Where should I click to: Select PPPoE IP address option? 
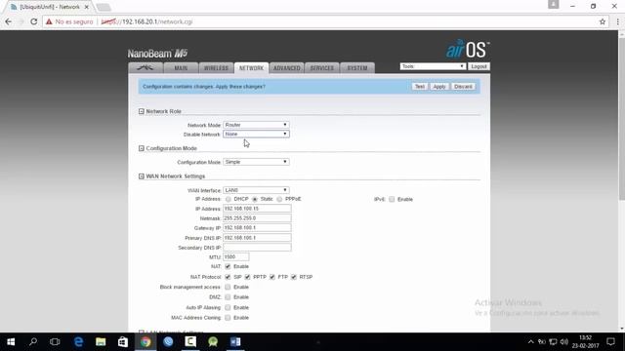(279, 199)
